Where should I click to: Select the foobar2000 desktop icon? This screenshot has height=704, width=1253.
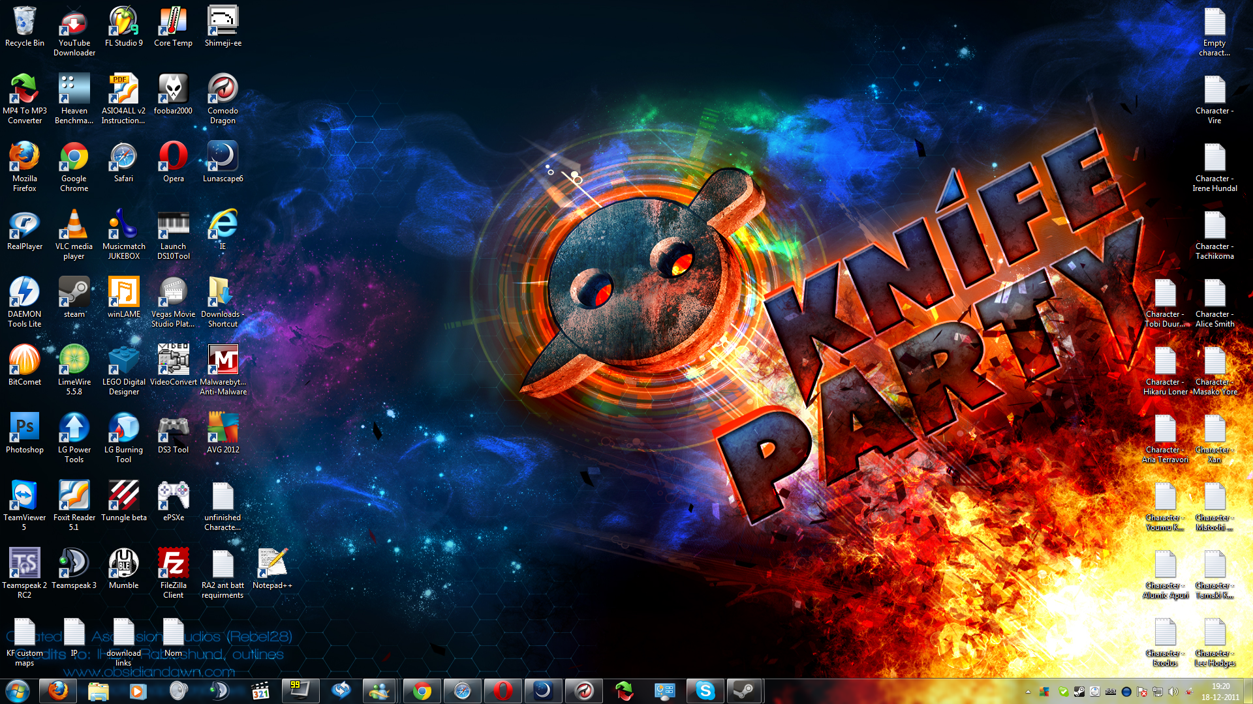174,95
